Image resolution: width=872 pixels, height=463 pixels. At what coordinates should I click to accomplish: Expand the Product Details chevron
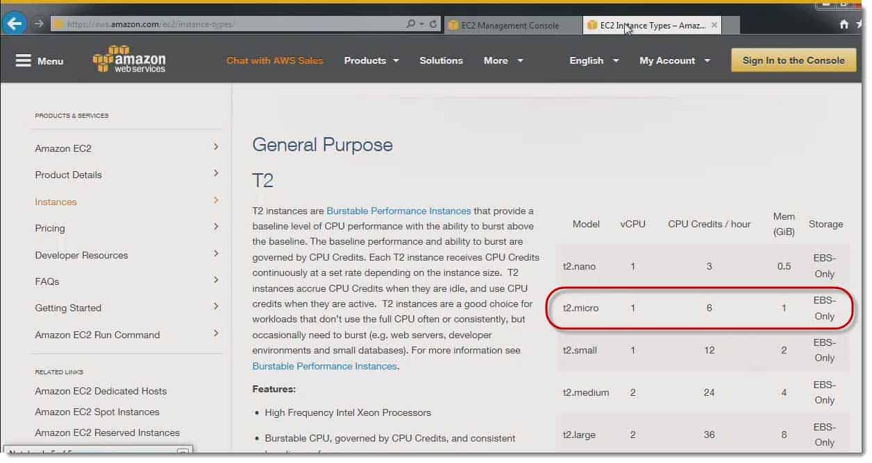(216, 173)
